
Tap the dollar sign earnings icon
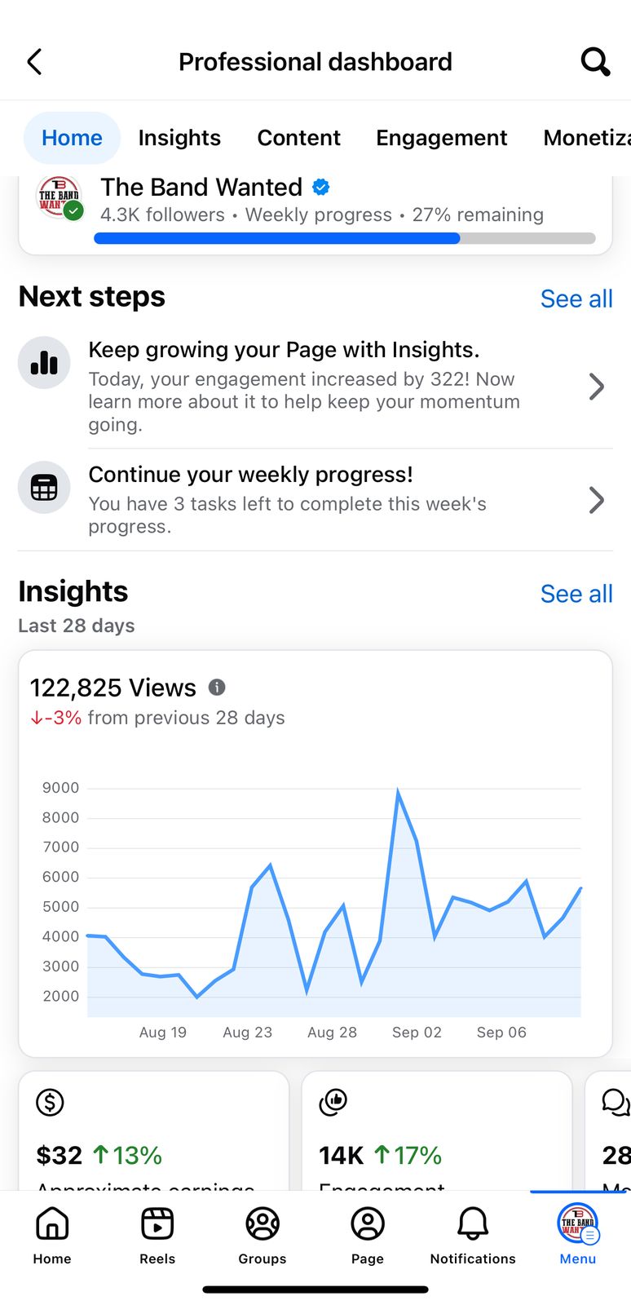[x=51, y=1103]
